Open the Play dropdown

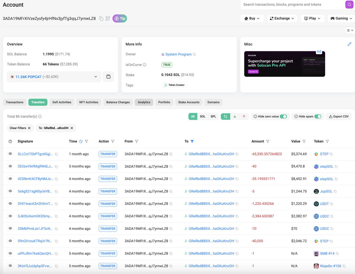tap(312, 18)
